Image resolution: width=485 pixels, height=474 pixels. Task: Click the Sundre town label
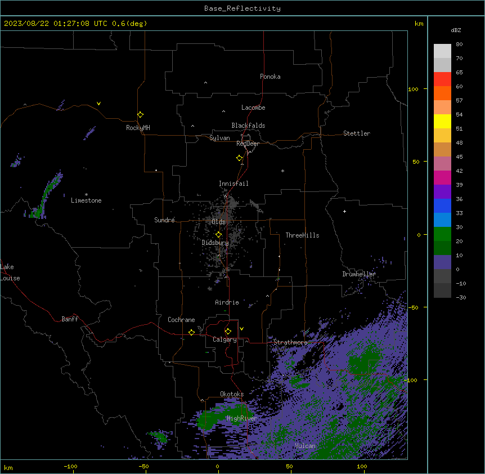click(x=164, y=220)
